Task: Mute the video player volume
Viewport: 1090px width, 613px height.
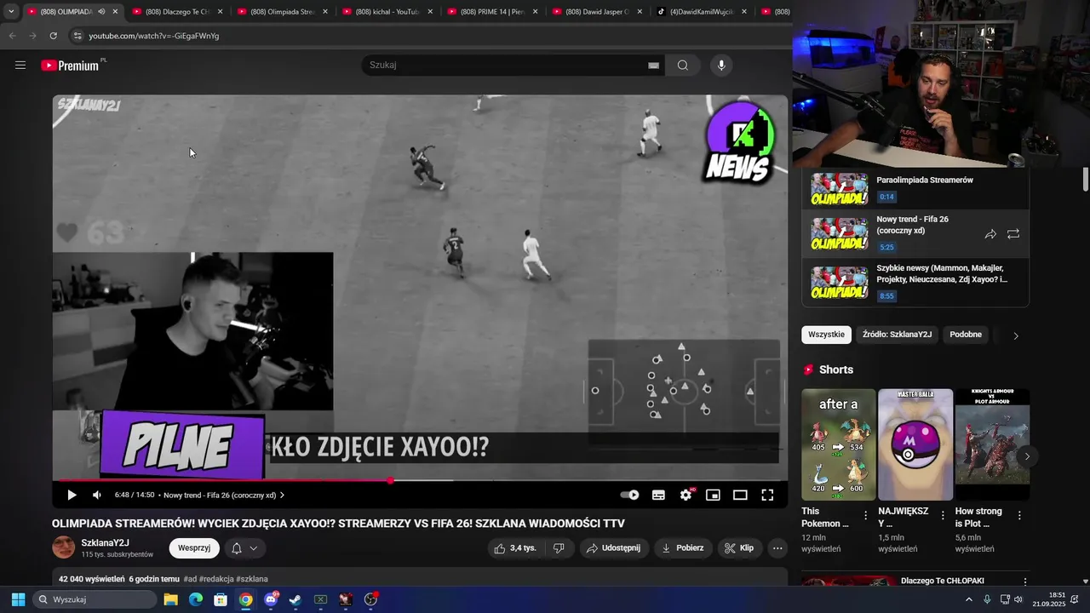Action: pos(97,495)
